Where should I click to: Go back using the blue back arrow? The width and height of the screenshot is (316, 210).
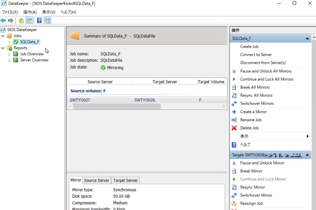(x=3, y=21)
